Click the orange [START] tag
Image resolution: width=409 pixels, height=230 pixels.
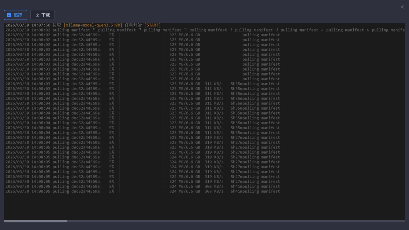coord(152,25)
